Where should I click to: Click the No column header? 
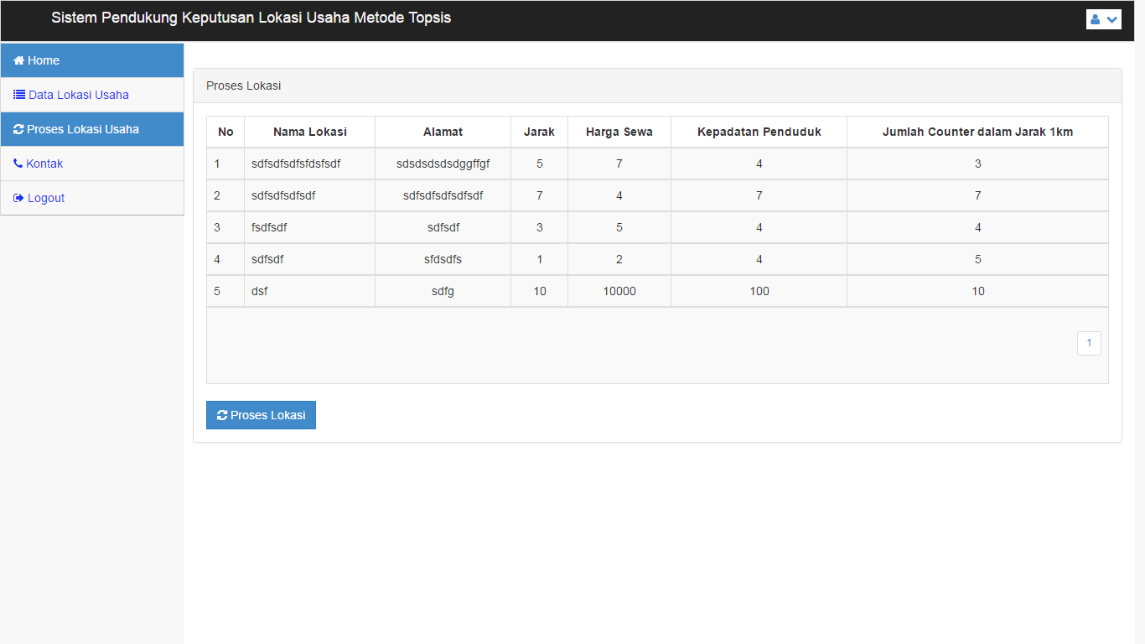[225, 132]
